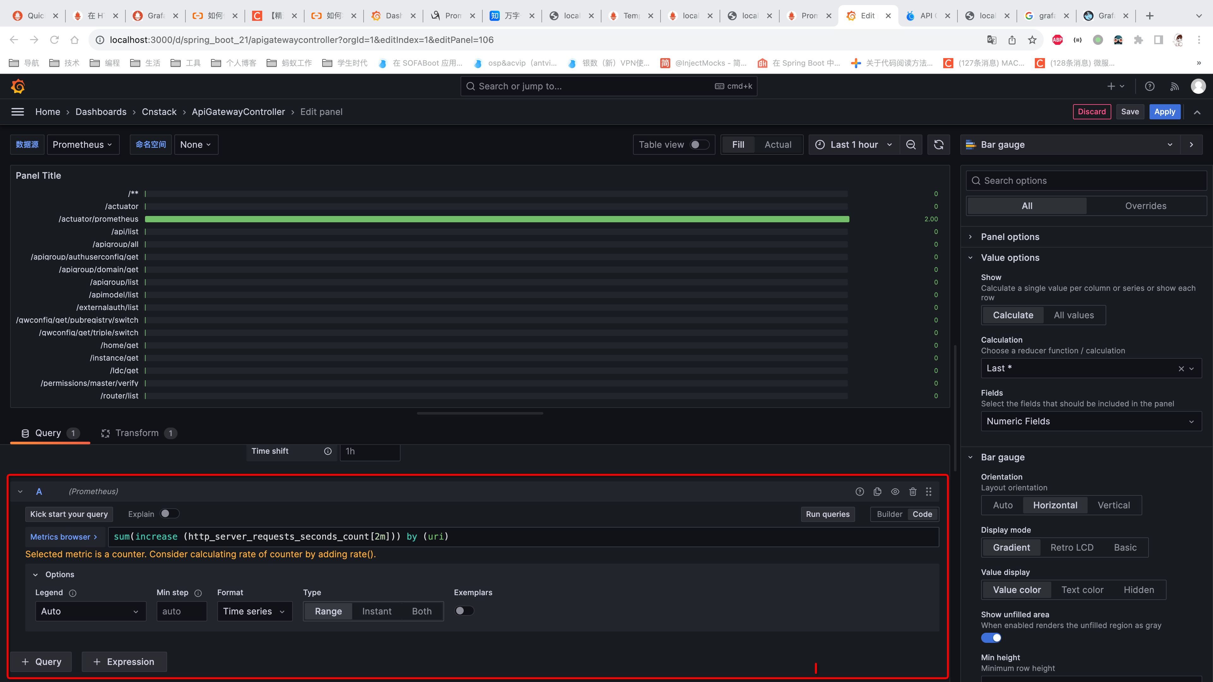The height and width of the screenshot is (682, 1213).
Task: Open query A help icon
Action: tap(859, 491)
